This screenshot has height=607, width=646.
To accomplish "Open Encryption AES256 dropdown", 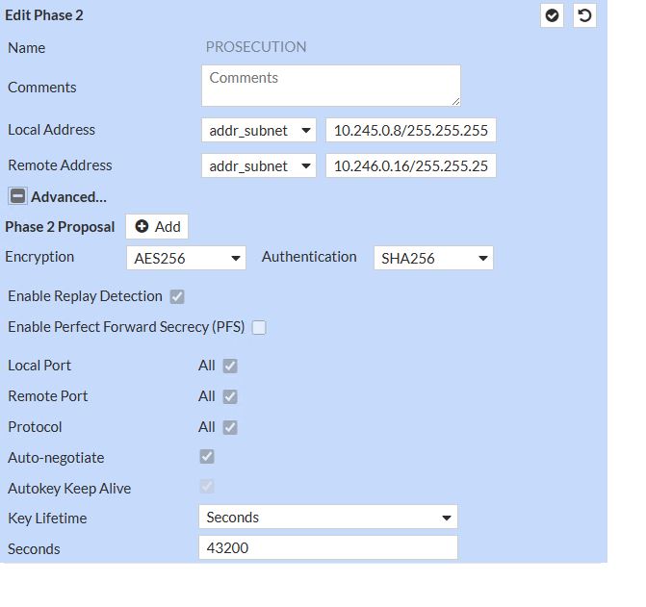I will point(186,258).
